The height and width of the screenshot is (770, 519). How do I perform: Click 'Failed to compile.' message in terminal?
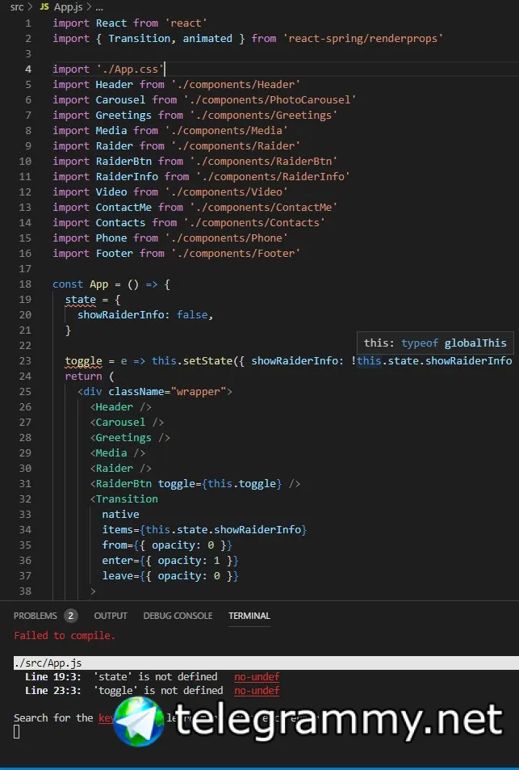(x=65, y=635)
